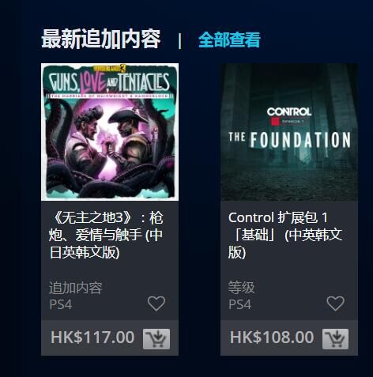Click the Control 扩展包 1「基础」title
The height and width of the screenshot is (377, 373).
pyautogui.click(x=285, y=235)
